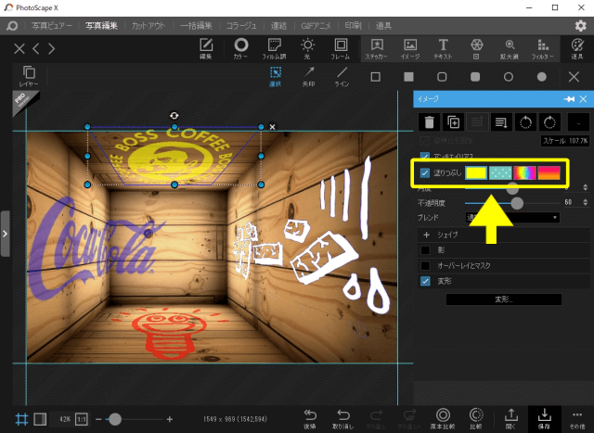Screen dimensions: 594x433
Task: Open the イメージ insert image tool
Action: (x=410, y=49)
